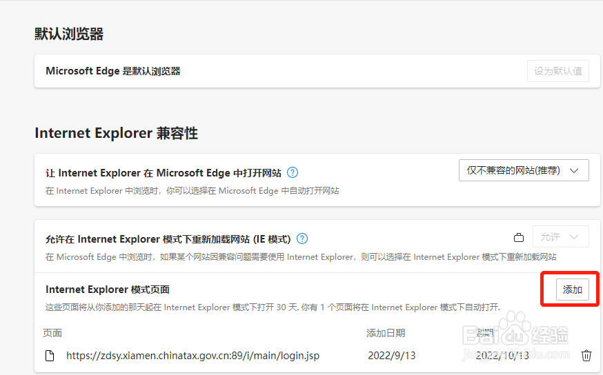Click description about pages opening 30 天
This screenshot has width=603, height=375.
pos(273,307)
